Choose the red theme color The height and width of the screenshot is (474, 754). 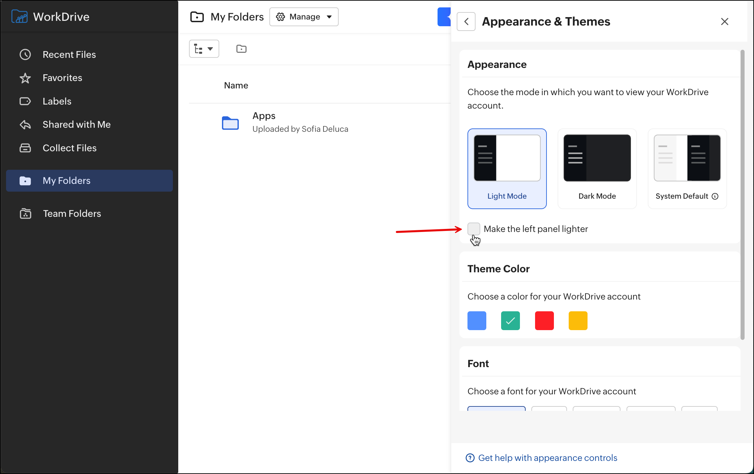pyautogui.click(x=544, y=321)
